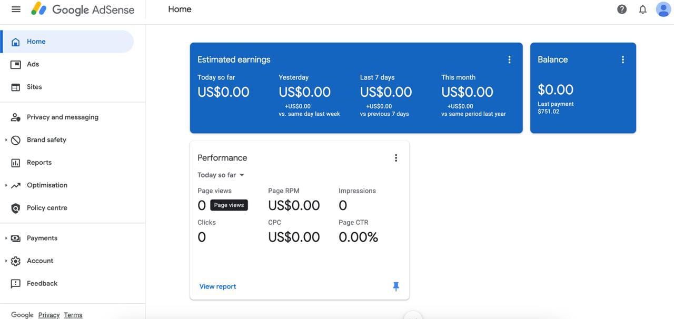This screenshot has height=319, width=674.
Task: Expand the Account submenu arrow
Action: point(6,261)
